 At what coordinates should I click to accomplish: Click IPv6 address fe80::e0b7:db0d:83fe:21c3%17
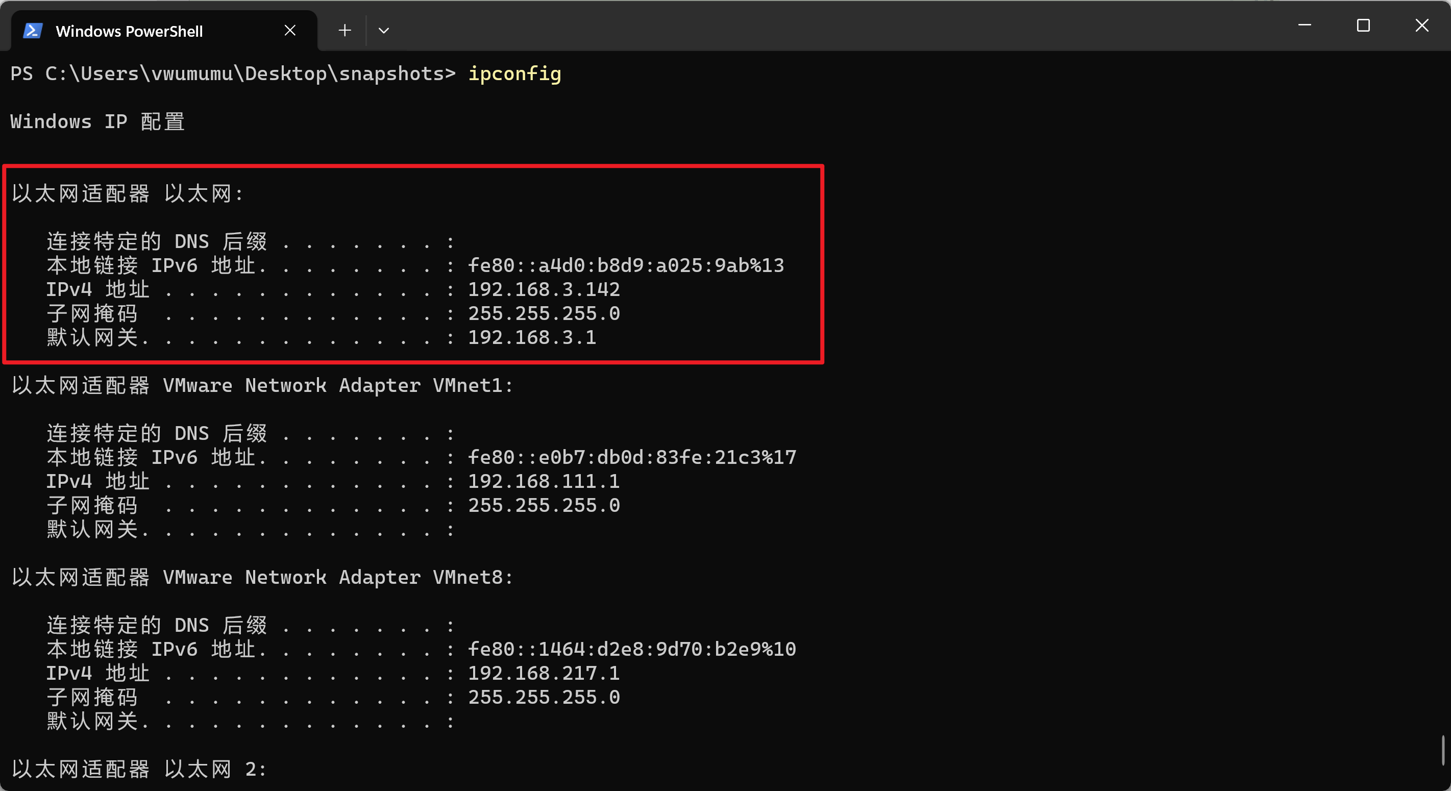point(632,457)
